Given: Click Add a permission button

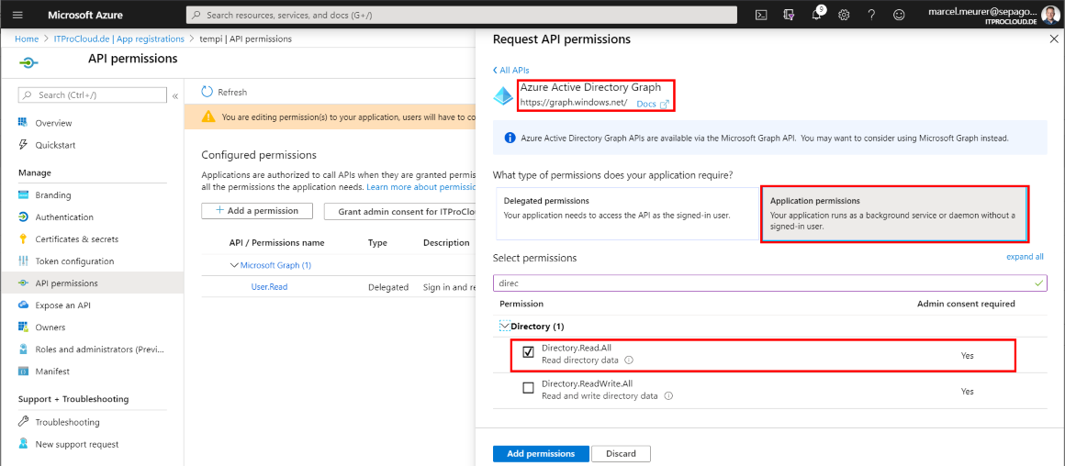Looking at the screenshot, I should pos(257,211).
